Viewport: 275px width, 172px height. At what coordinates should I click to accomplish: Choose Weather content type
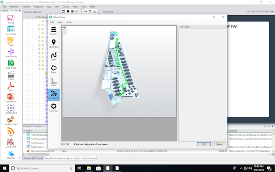click(11, 155)
